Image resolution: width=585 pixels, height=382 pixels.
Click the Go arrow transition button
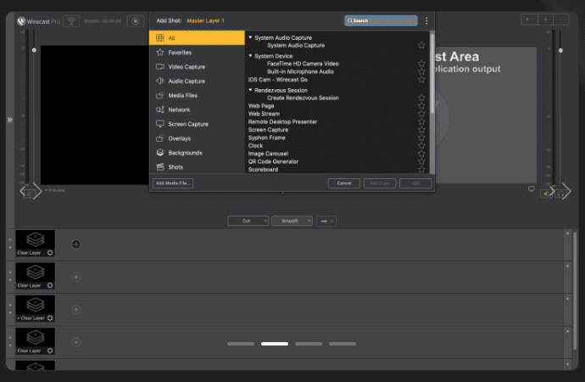(326, 221)
